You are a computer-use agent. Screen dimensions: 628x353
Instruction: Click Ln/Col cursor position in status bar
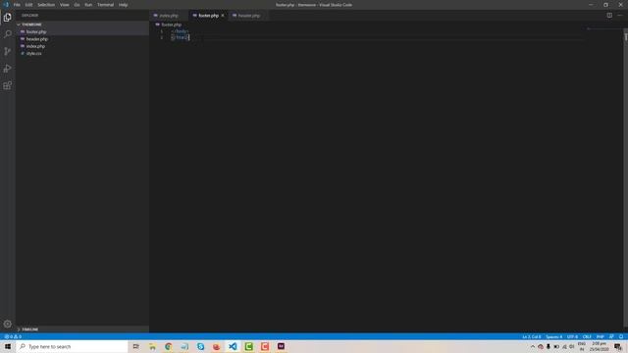[532, 336]
